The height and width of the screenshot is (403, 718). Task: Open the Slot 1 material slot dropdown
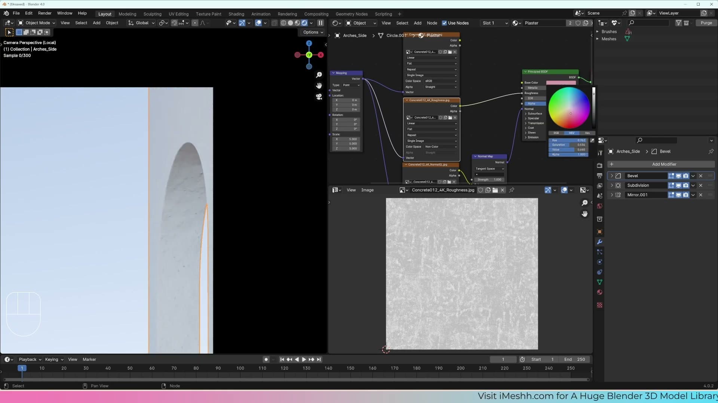(x=495, y=23)
